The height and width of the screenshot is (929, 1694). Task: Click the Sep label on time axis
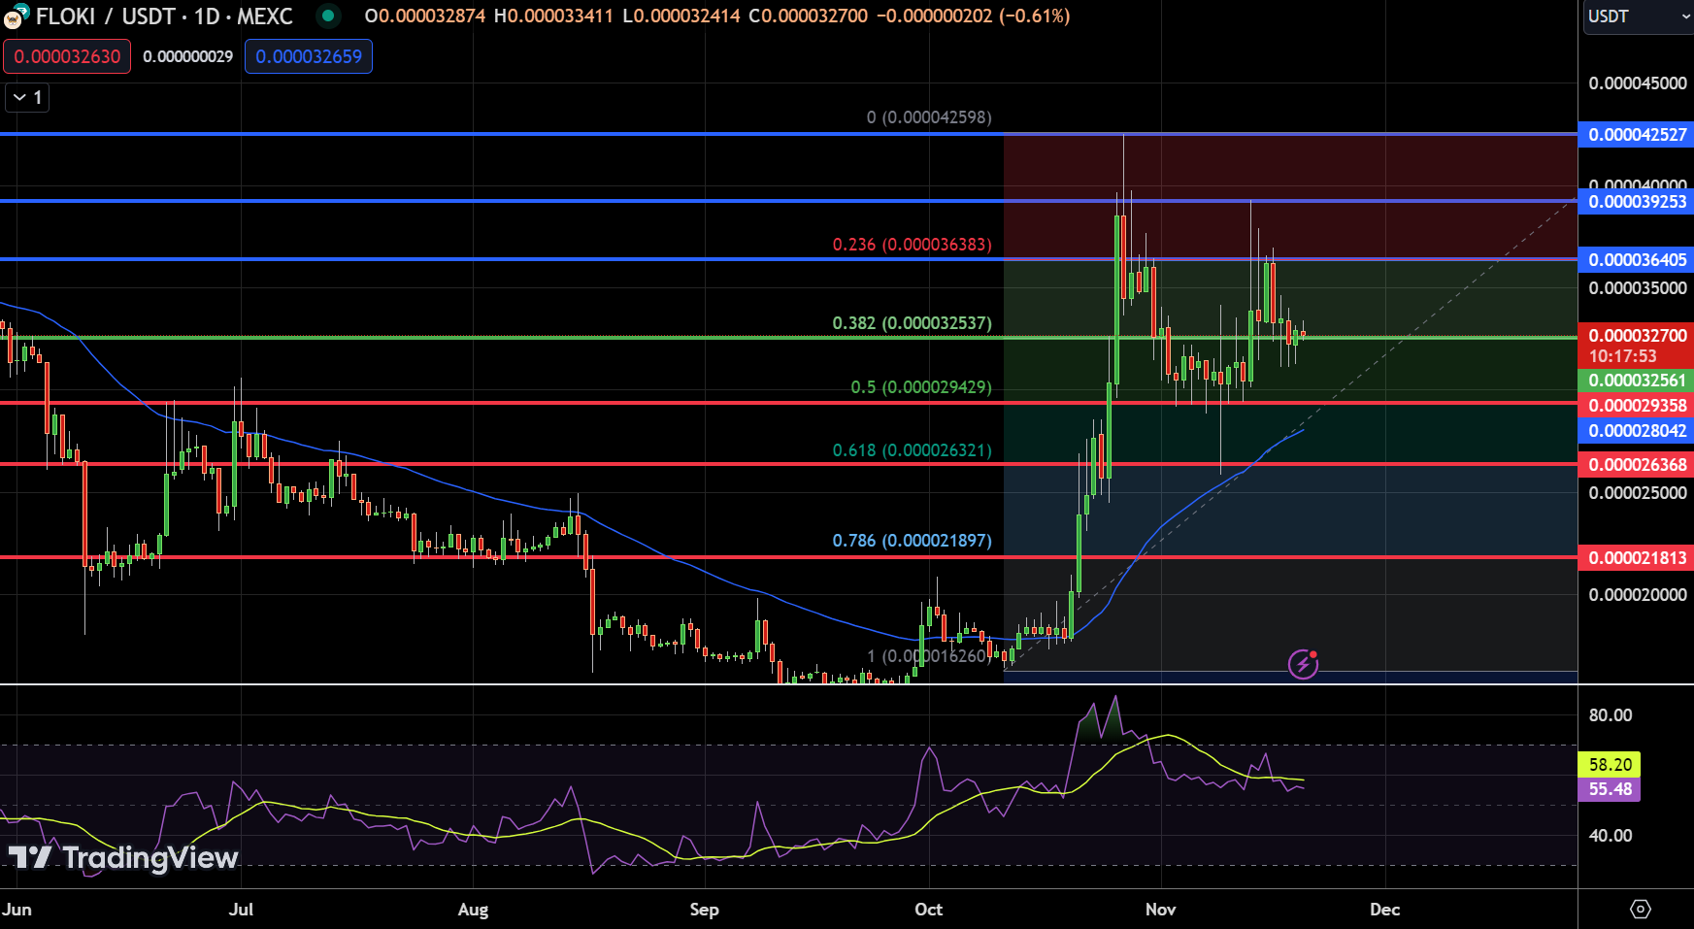(704, 910)
